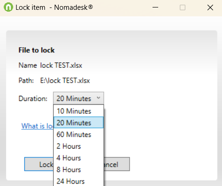Pick 60 Minutes from the list
The width and height of the screenshot is (222, 186).
click(x=78, y=134)
